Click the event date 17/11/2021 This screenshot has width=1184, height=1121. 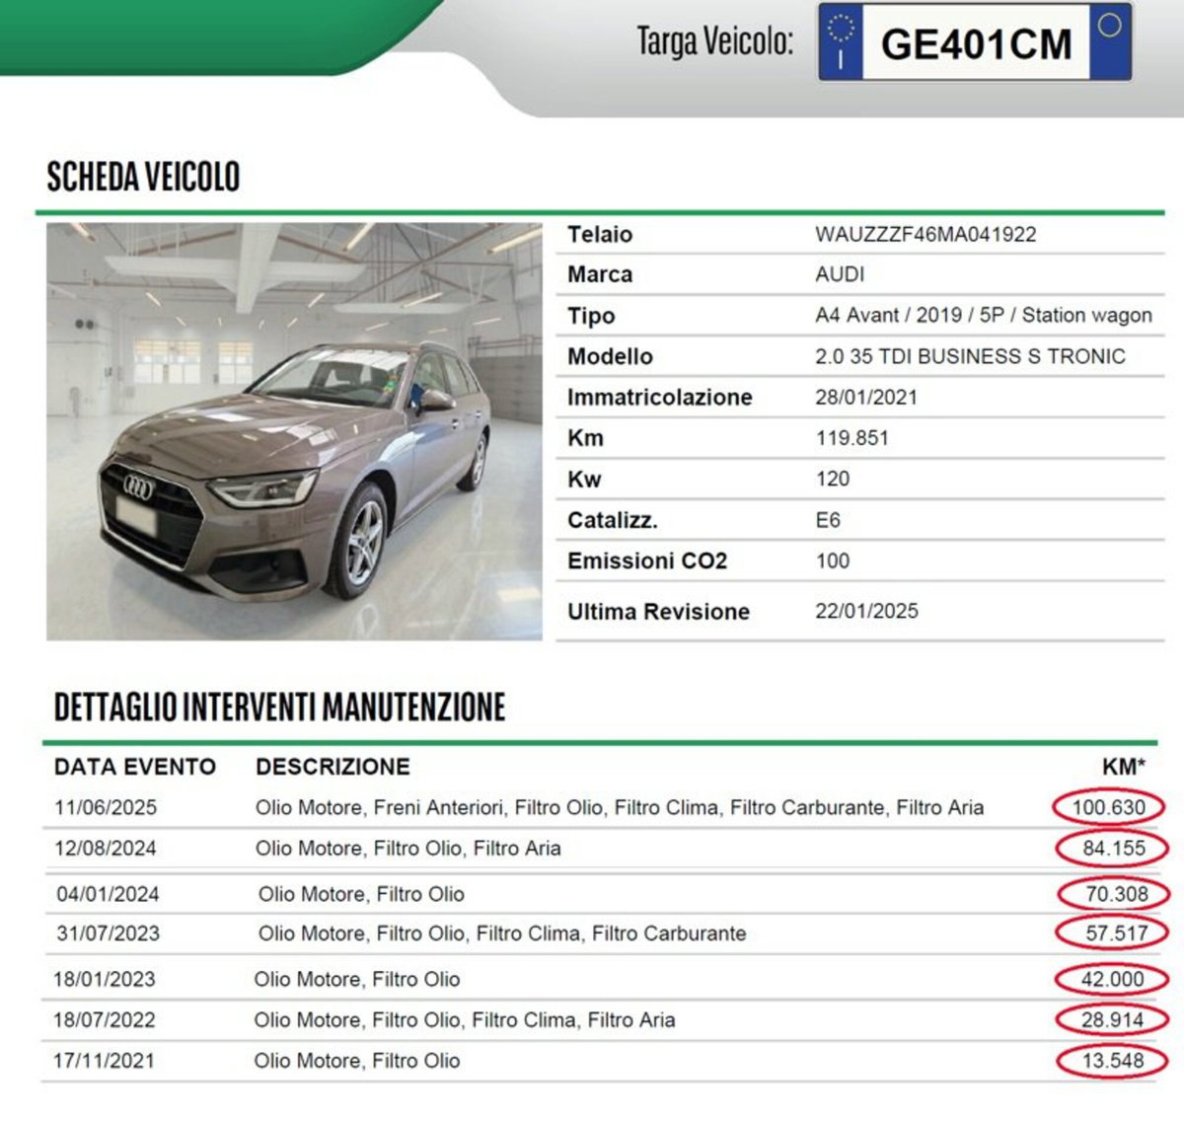pos(105,1061)
